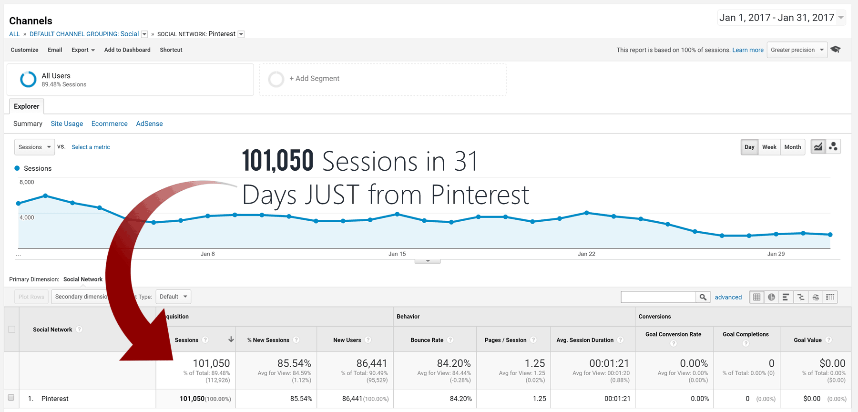Image resolution: width=858 pixels, height=412 pixels.
Task: Click the Bounce Rate column header
Action: [x=427, y=340]
